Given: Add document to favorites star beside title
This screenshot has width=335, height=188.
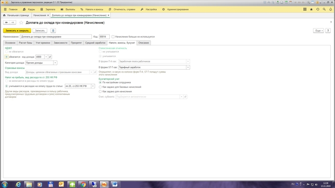Looking at the screenshot, I should point(21,22).
